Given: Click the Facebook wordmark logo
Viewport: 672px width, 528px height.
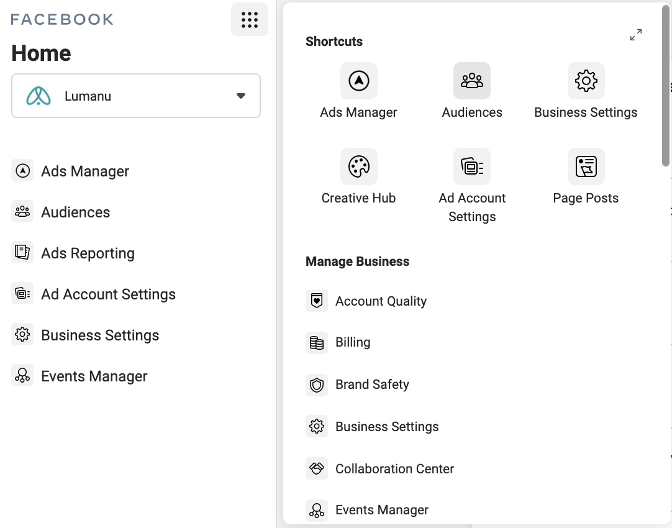Looking at the screenshot, I should tap(62, 19).
